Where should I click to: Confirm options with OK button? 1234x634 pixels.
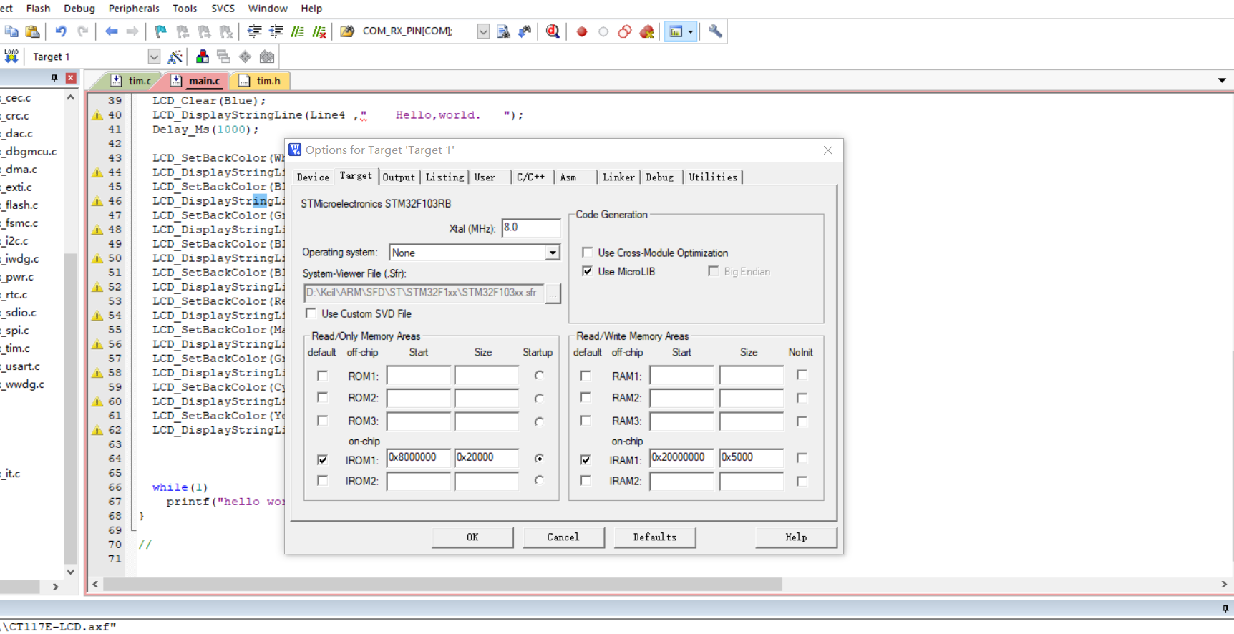point(472,537)
